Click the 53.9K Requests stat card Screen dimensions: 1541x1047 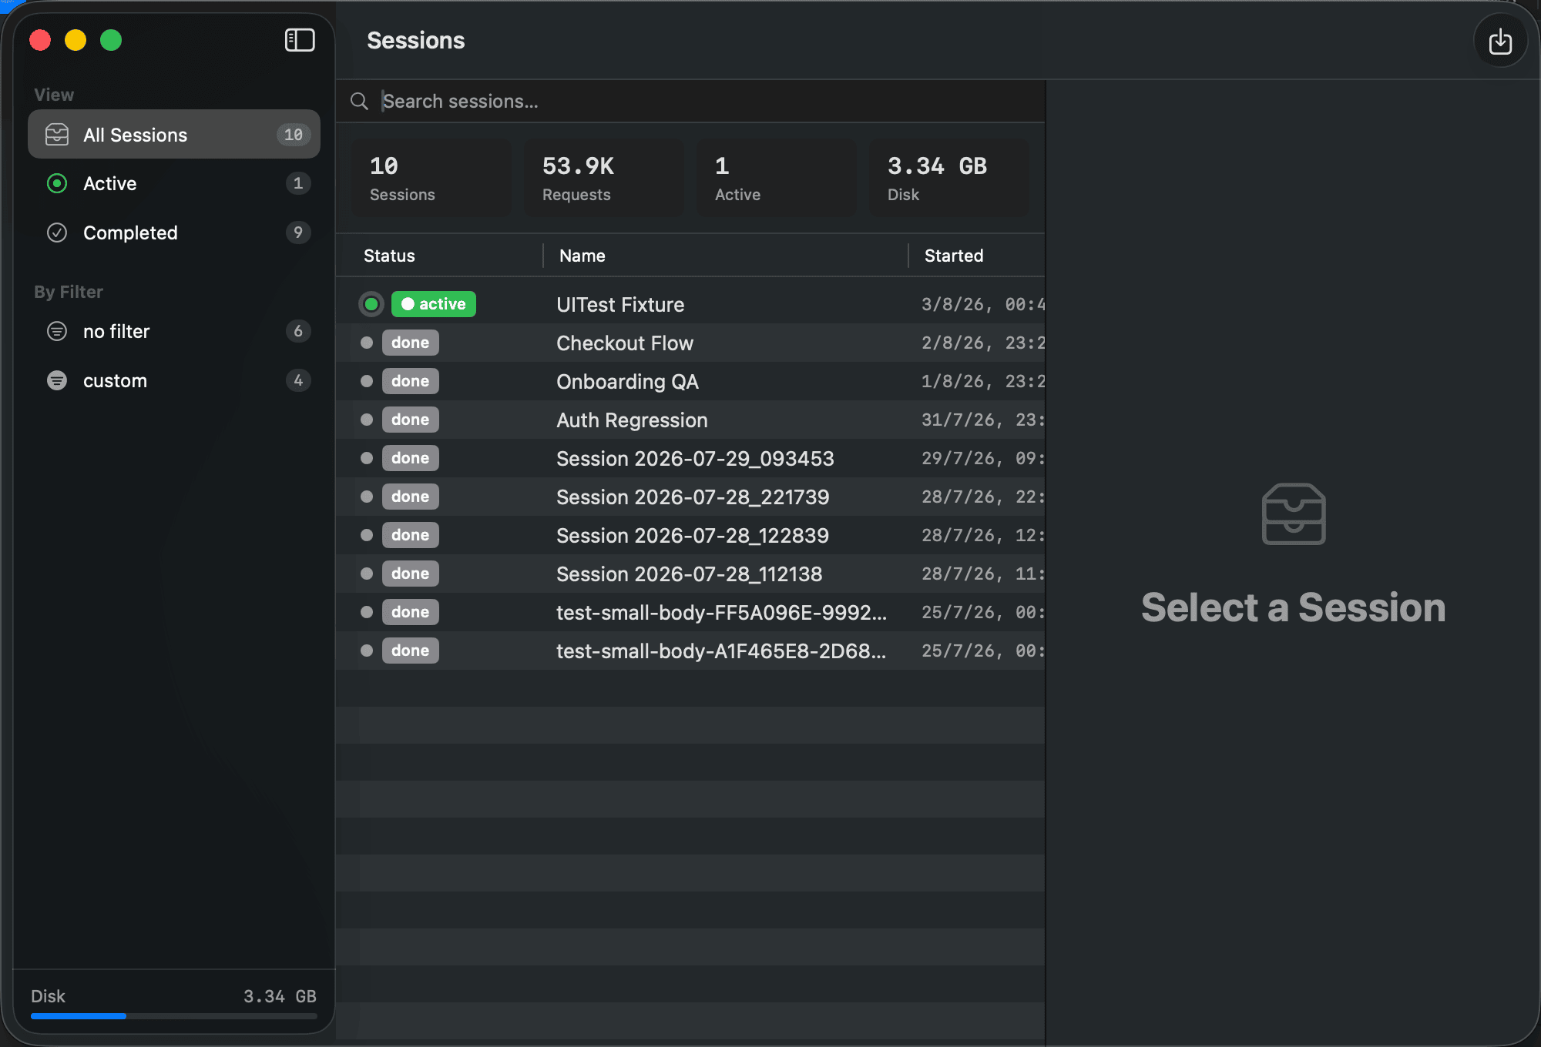[x=604, y=178]
